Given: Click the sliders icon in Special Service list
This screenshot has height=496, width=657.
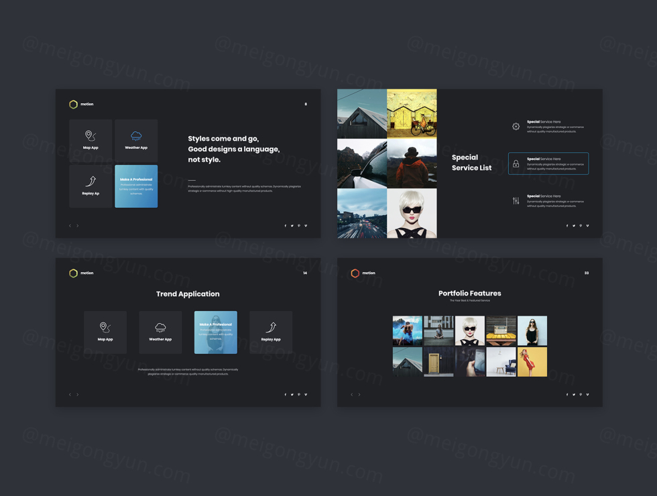Looking at the screenshot, I should point(516,200).
